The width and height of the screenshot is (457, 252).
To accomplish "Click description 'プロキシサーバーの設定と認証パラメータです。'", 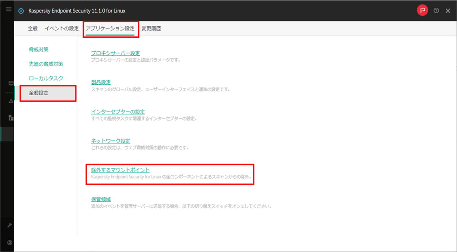I will pos(136,60).
